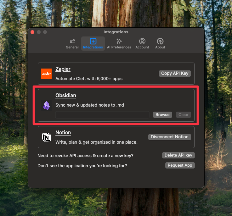Open the Obsidian title link

(x=66, y=96)
